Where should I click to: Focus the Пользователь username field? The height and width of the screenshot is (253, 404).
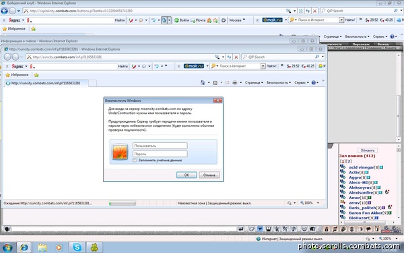(160, 146)
